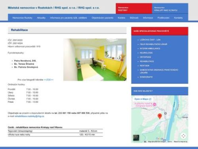The height and width of the screenshot is (149, 198).
Task: Click the Pátek opening hours row
Action: [23, 102]
